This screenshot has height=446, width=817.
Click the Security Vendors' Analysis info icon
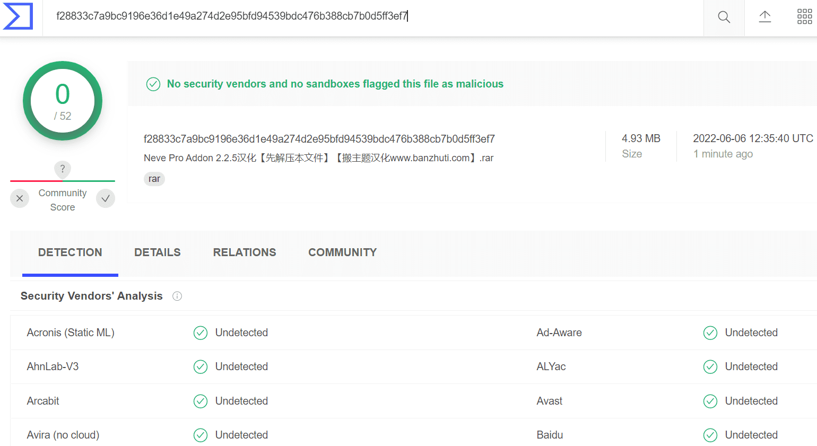point(177,296)
